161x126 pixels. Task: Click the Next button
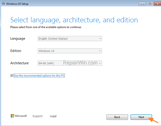(141, 117)
